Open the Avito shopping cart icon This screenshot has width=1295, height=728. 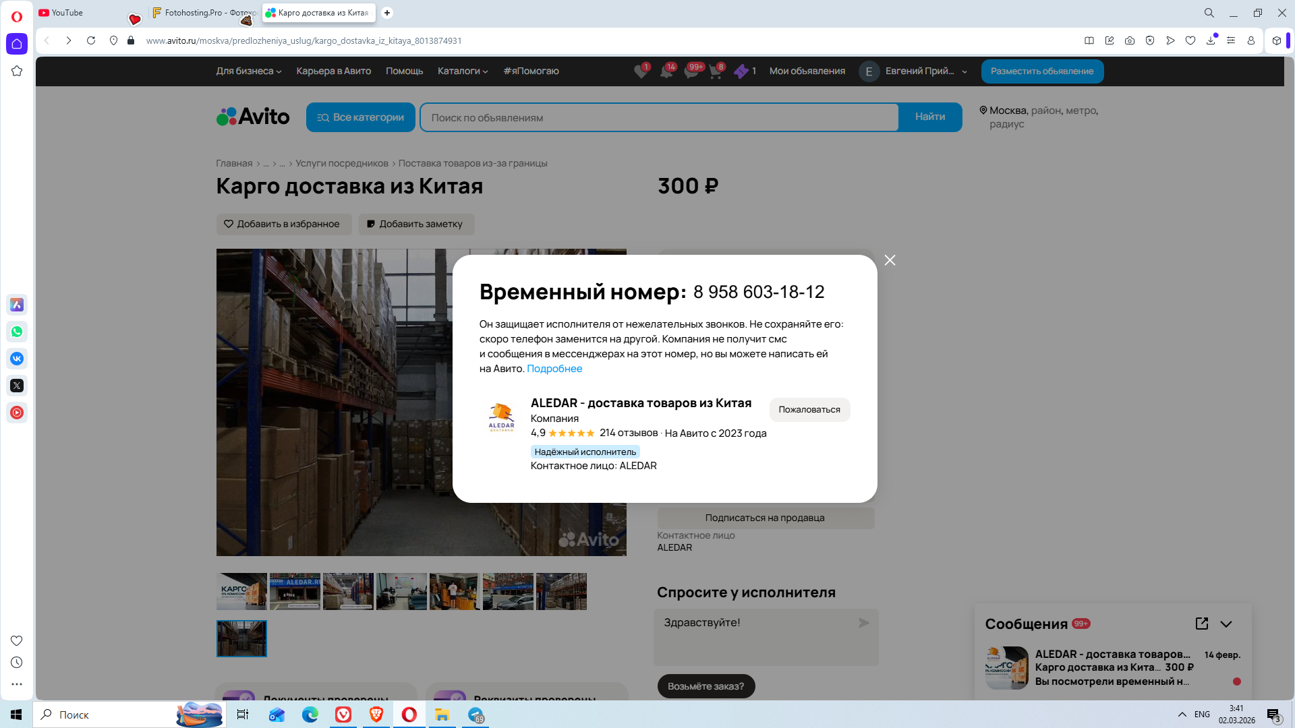716,71
